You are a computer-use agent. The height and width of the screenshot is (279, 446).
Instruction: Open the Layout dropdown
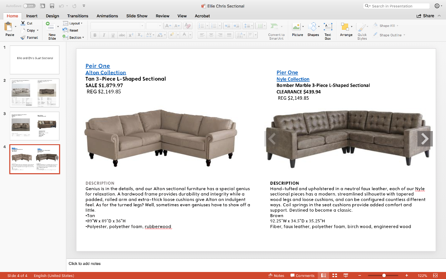[73, 23]
